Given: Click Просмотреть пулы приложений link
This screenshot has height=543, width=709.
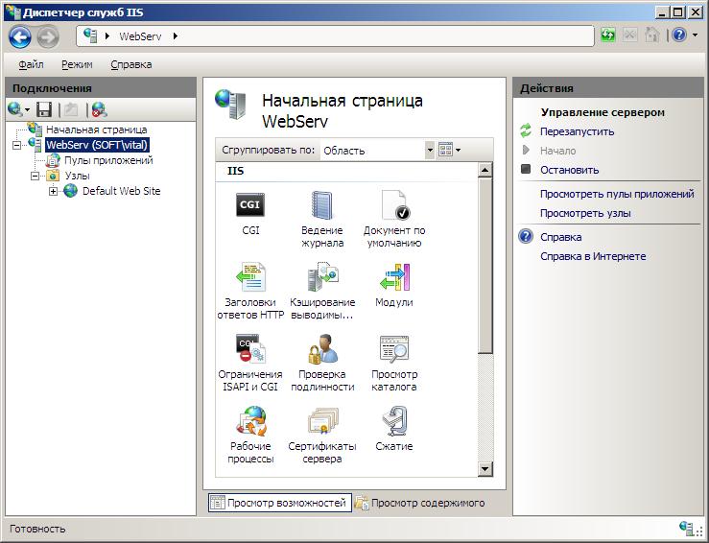Looking at the screenshot, I should 617,194.
